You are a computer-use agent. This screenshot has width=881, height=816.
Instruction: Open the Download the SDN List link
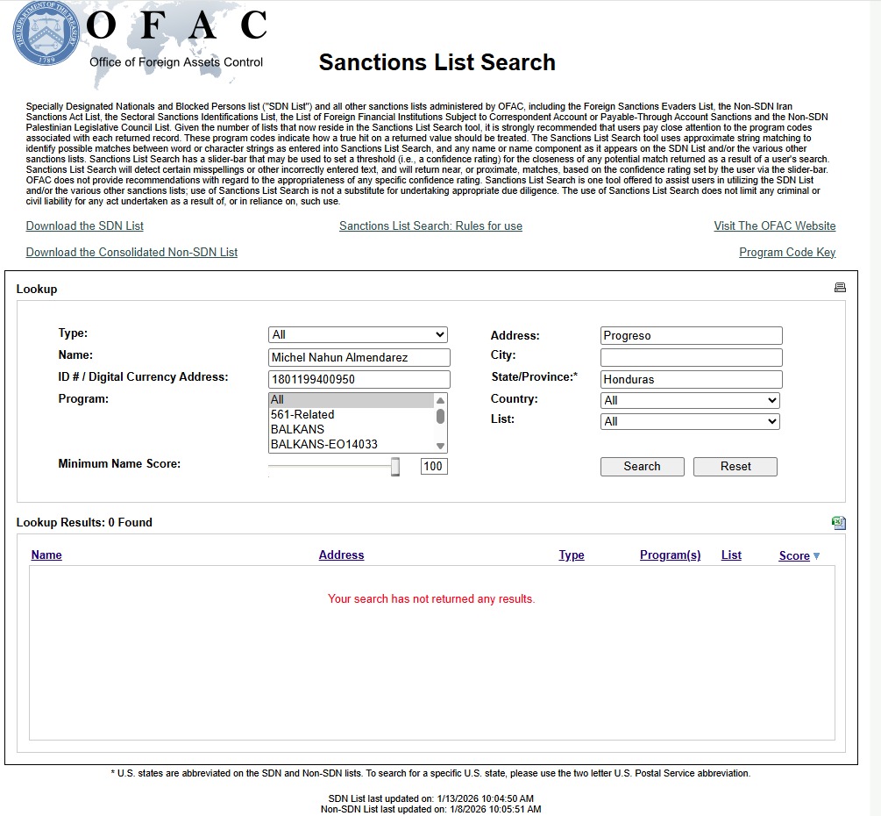pos(85,226)
